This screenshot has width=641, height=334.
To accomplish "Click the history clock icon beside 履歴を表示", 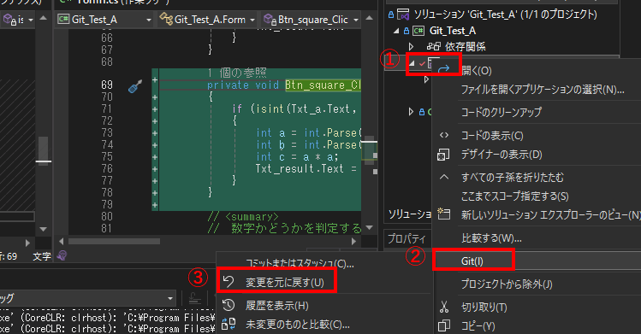I will click(x=229, y=305).
